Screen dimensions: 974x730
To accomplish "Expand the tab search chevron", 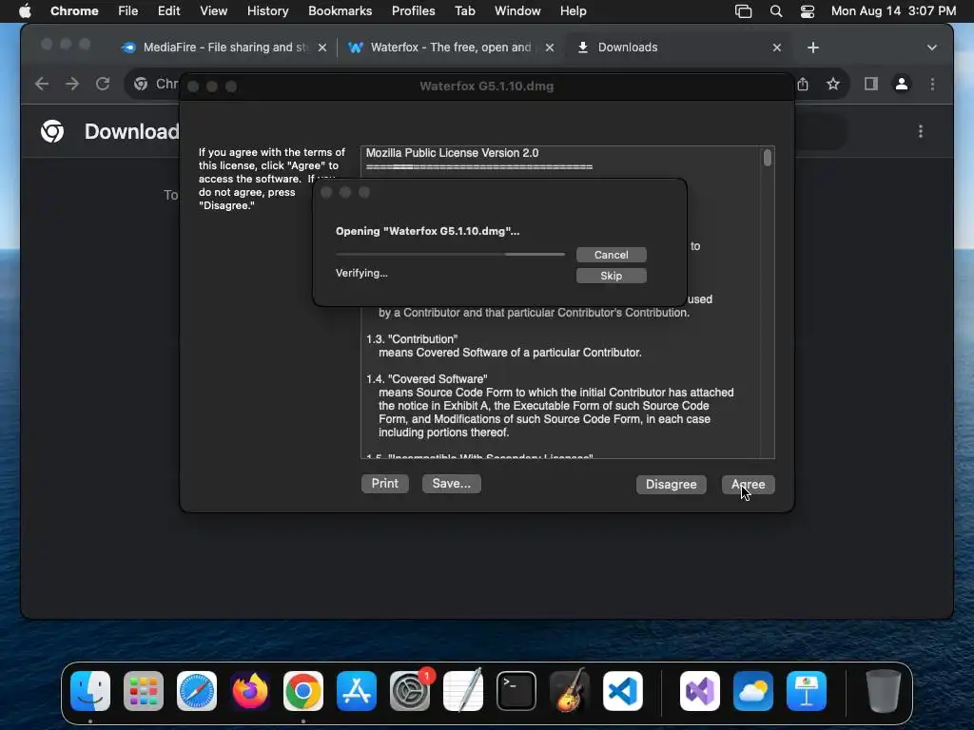I will coord(931,48).
